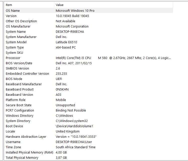This screenshot has width=188, height=161.
Task: Select the BaseBoard Manufacturer row
Action: tap(89, 84)
